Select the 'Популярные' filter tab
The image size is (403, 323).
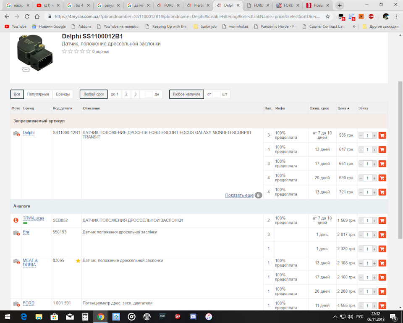(38, 94)
